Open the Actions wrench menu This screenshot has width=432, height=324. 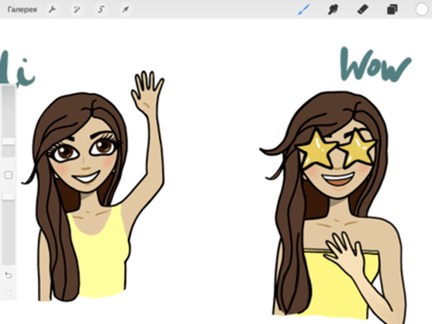click(52, 10)
